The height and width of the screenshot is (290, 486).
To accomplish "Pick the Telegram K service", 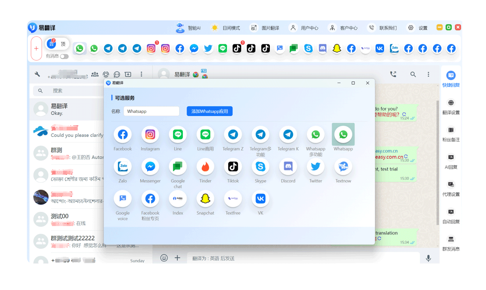I will click(x=288, y=135).
